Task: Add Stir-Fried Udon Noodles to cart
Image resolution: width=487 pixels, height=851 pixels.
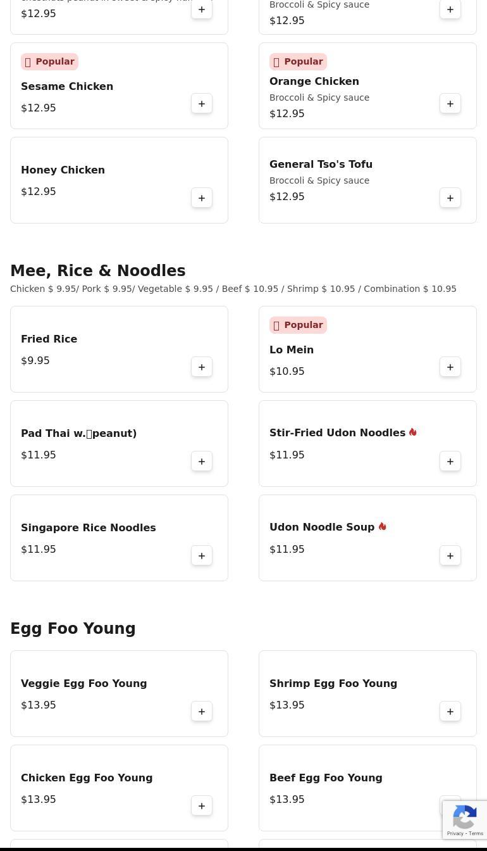Action: coord(450,462)
